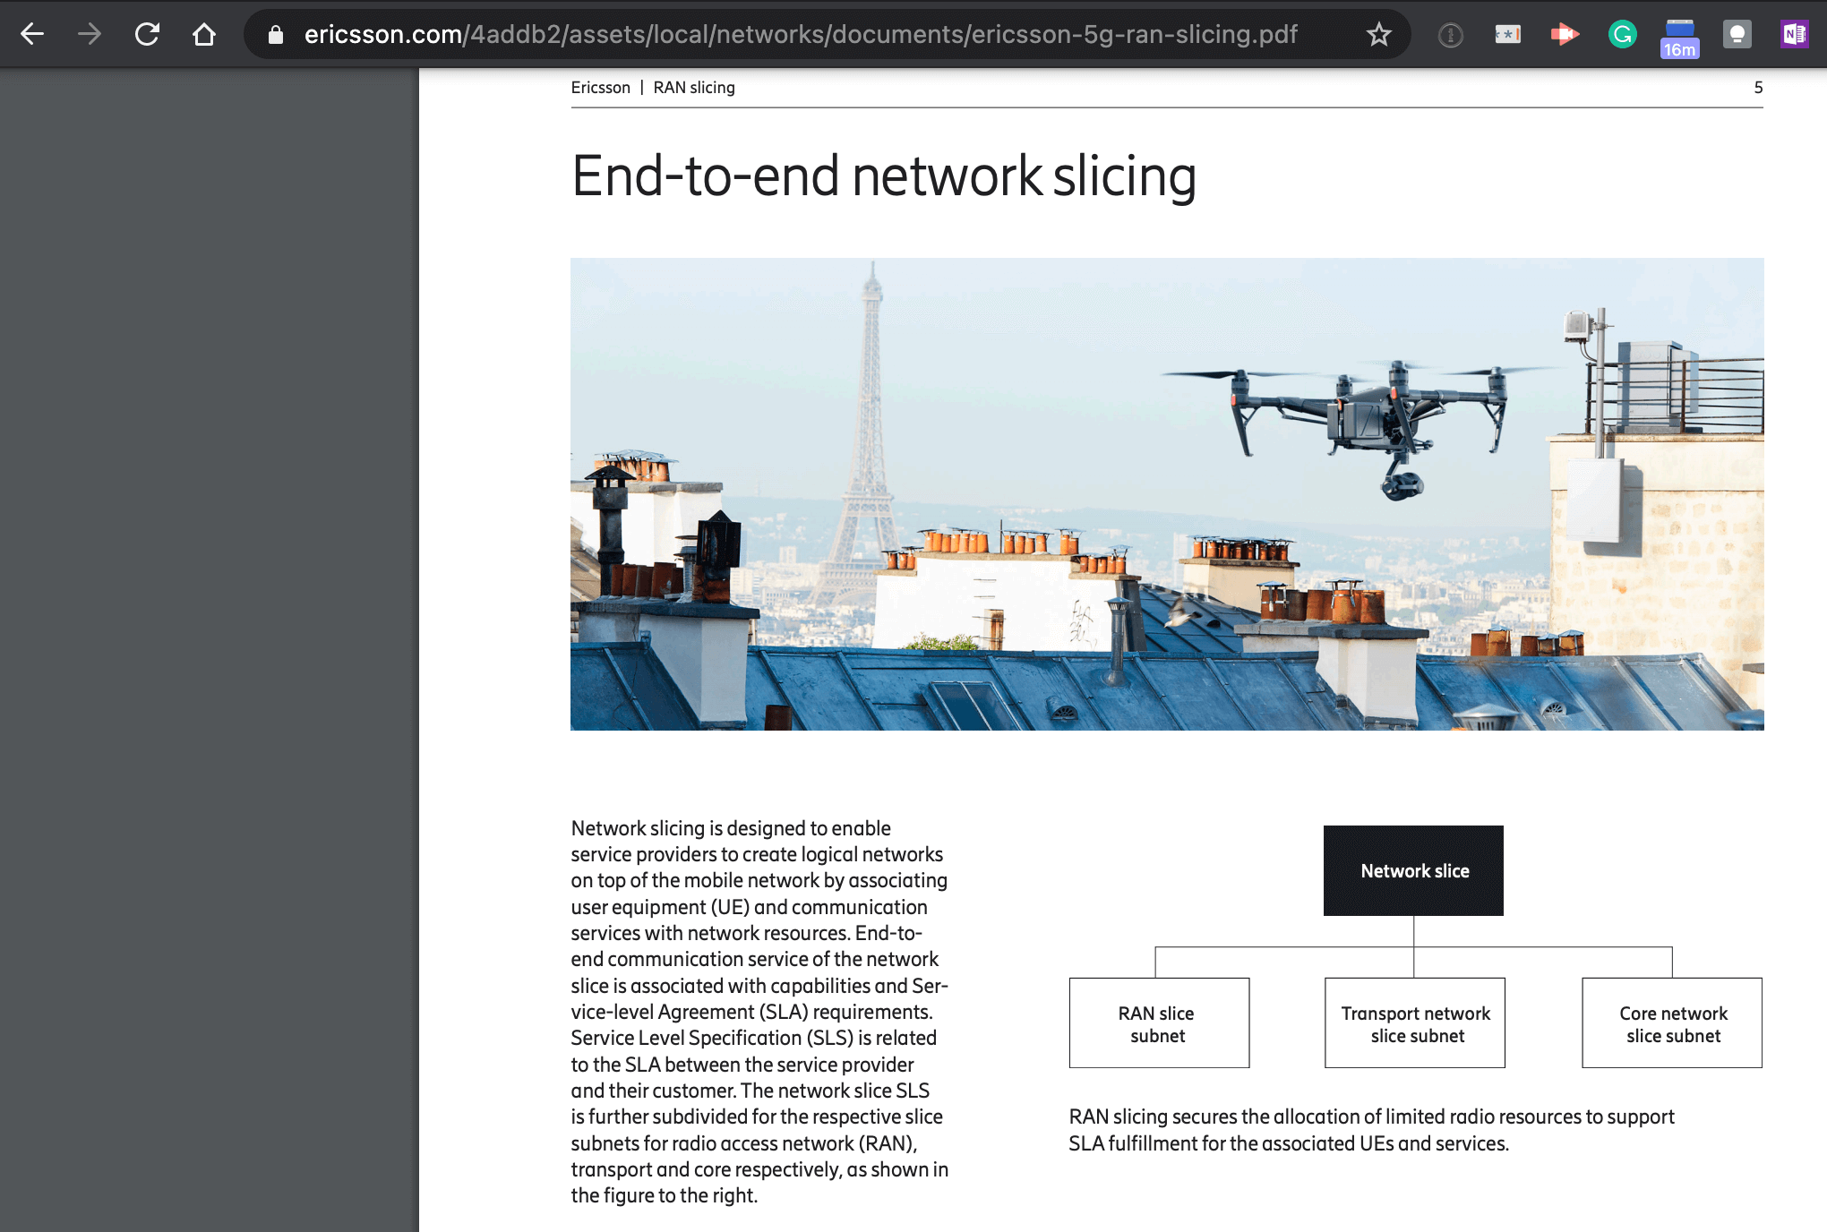View site info via the lock icon
1827x1232 pixels.
pyautogui.click(x=276, y=35)
